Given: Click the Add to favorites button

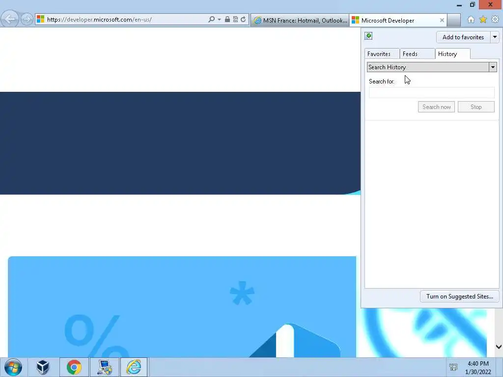Looking at the screenshot, I should [463, 37].
